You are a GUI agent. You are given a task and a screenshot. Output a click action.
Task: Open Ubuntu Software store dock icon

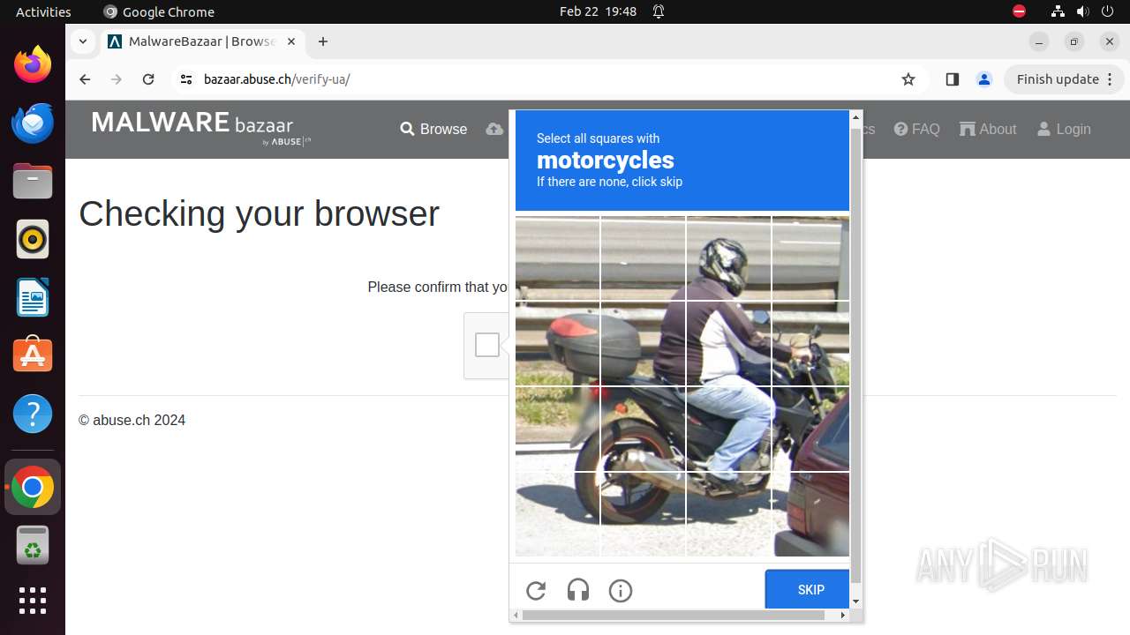33,355
